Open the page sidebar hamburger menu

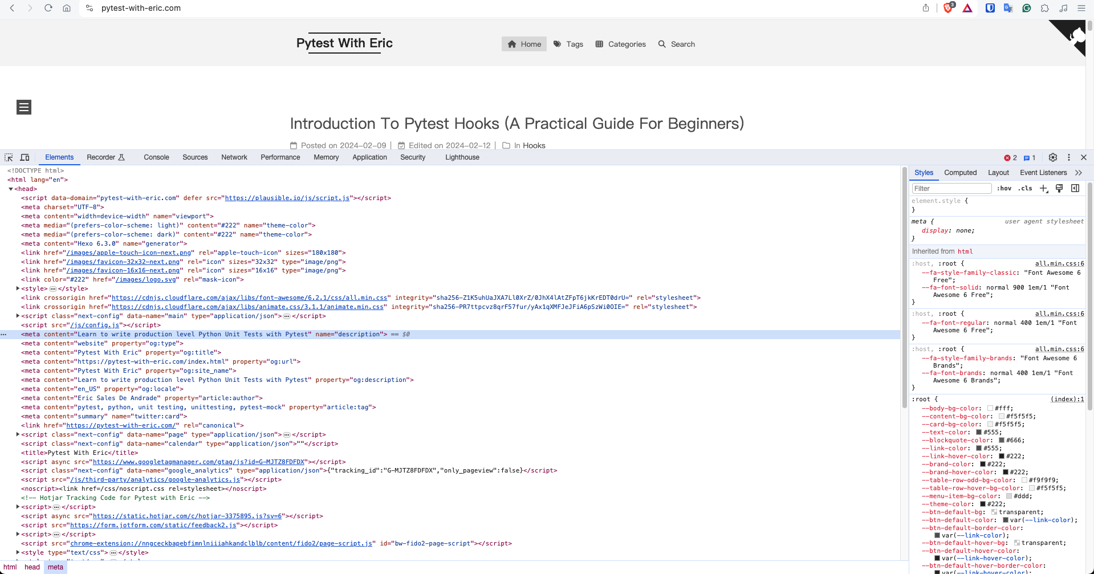[24, 107]
